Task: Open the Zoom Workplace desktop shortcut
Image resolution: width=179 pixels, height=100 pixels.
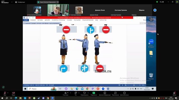Action: pos(151,43)
